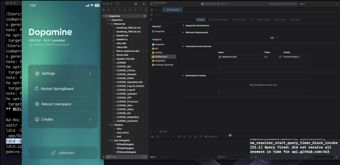Open the Report navigator
Image resolution: width=340 pixels, height=165 pixels.
[146, 10]
